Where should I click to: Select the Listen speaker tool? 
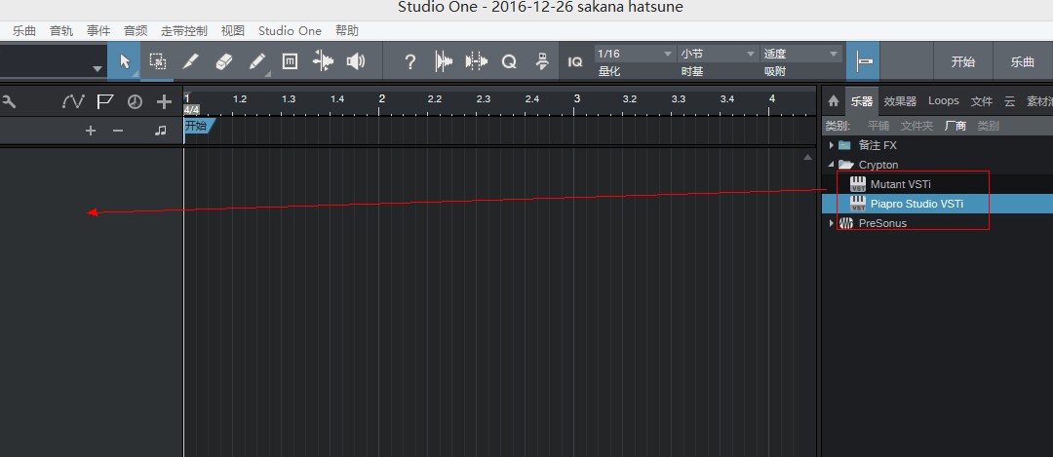pyautogui.click(x=355, y=61)
